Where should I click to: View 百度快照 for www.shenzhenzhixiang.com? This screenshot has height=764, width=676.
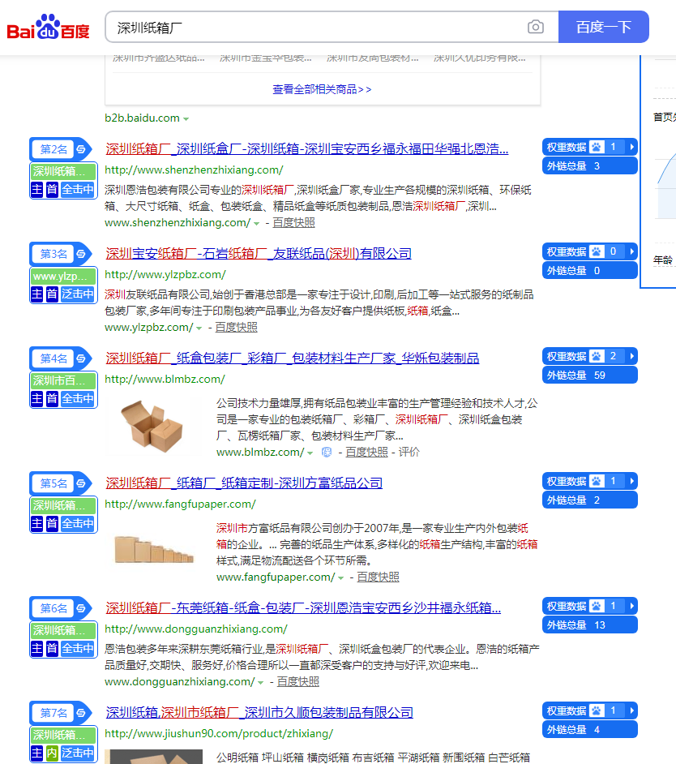click(293, 223)
